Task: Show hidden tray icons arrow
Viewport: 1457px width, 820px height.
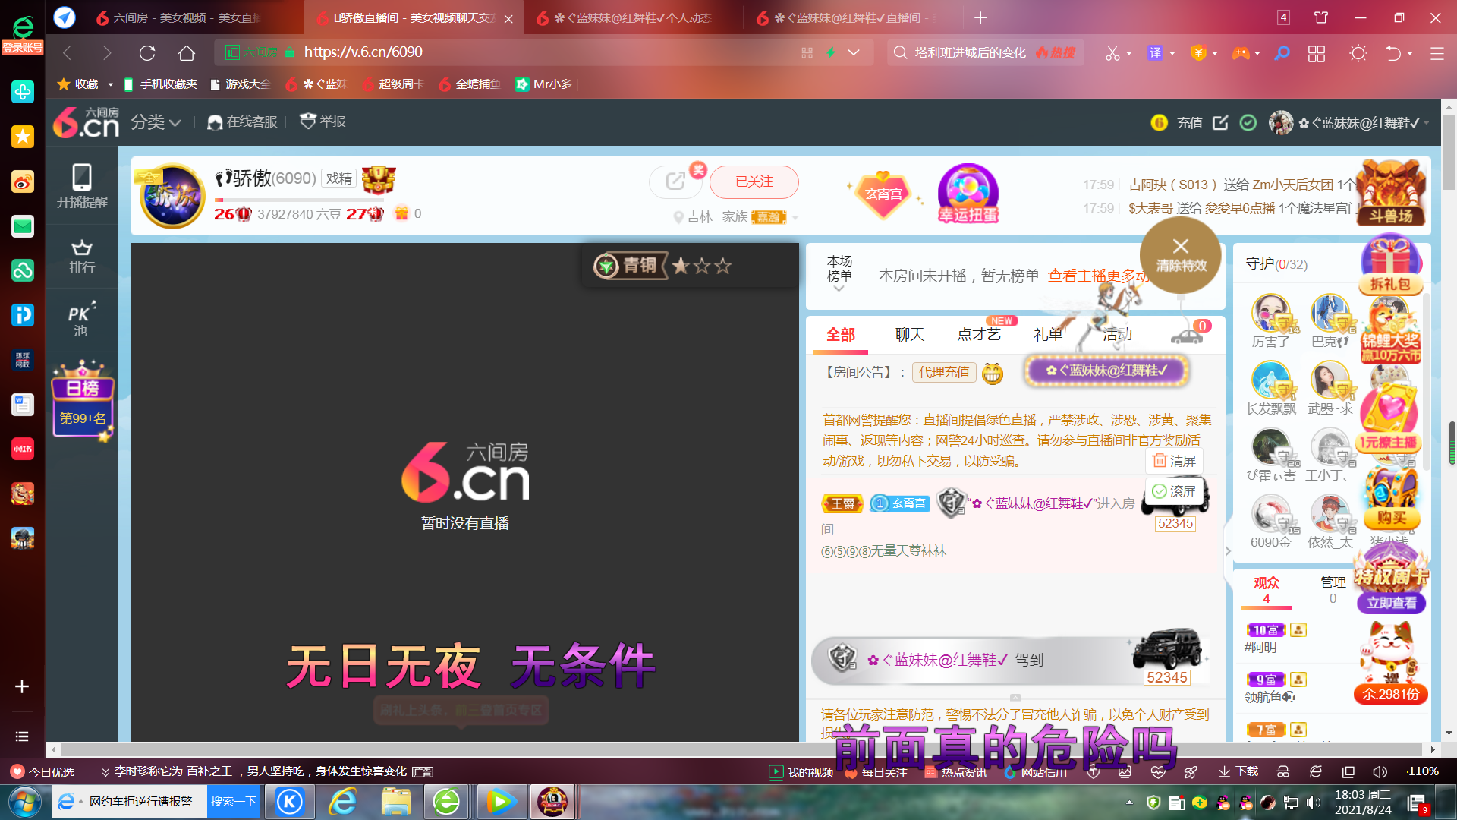Action: tap(1129, 802)
